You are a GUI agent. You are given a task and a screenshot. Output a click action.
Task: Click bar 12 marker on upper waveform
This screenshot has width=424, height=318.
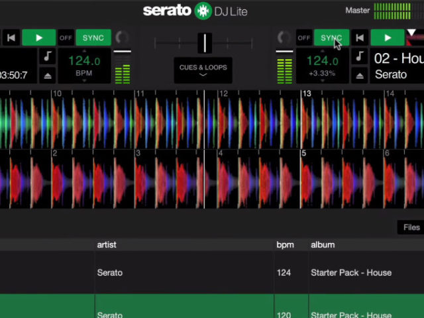pos(223,93)
